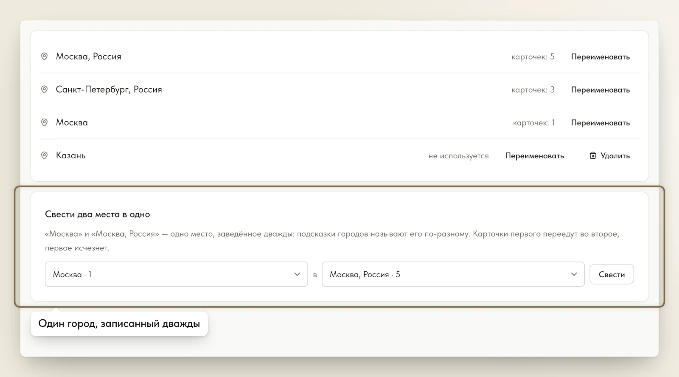The width and height of the screenshot is (679, 377).
Task: Click the pin icon beside Москва, Россия
Action: click(x=44, y=56)
